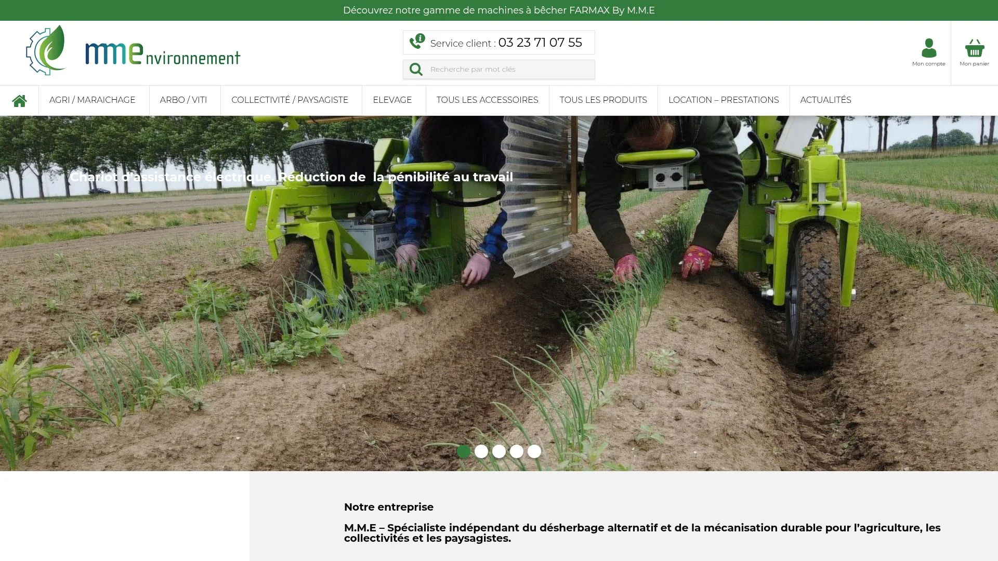
Task: Browse TOUS LES ACCESSOIRES
Action: click(x=487, y=100)
